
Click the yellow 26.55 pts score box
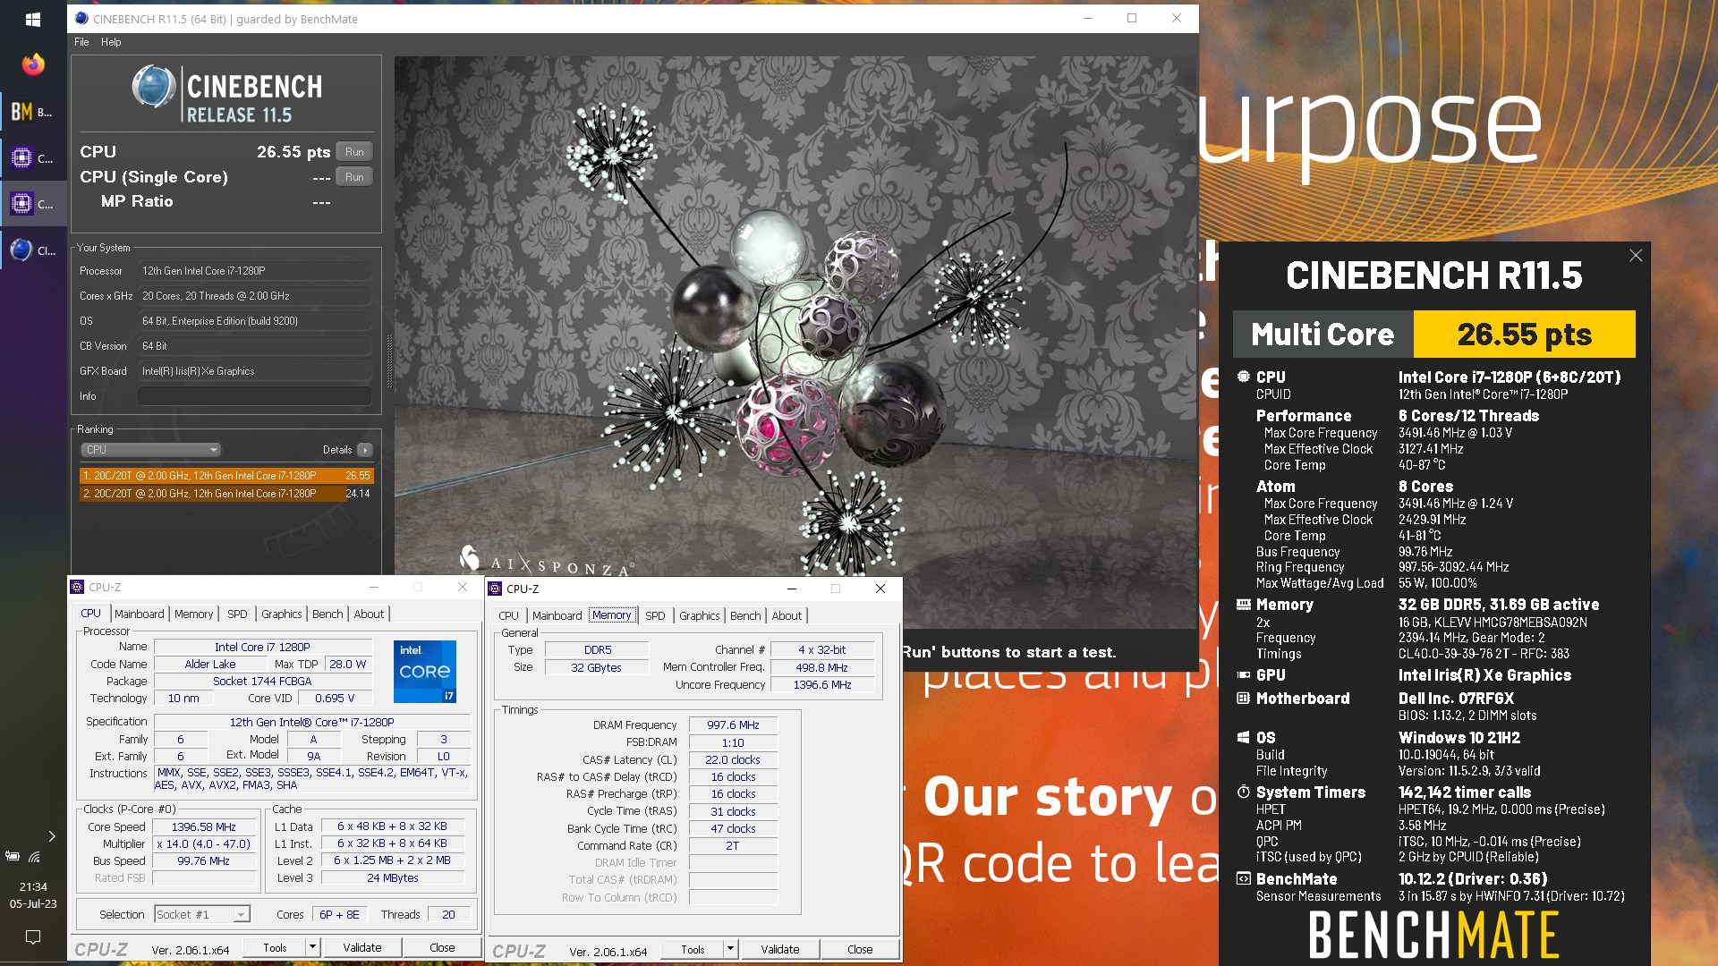pyautogui.click(x=1524, y=335)
